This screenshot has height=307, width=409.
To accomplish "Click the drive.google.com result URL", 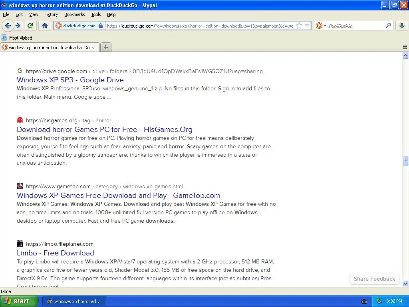I will pyautogui.click(x=56, y=71).
